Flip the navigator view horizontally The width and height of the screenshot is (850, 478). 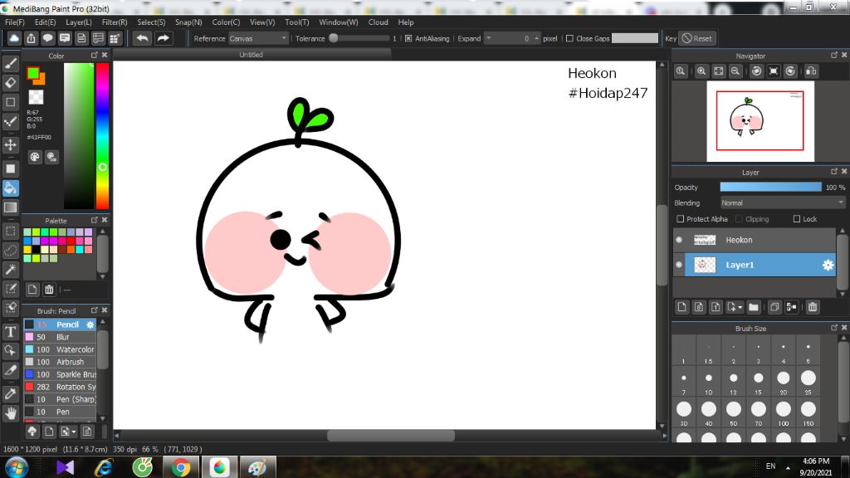810,71
